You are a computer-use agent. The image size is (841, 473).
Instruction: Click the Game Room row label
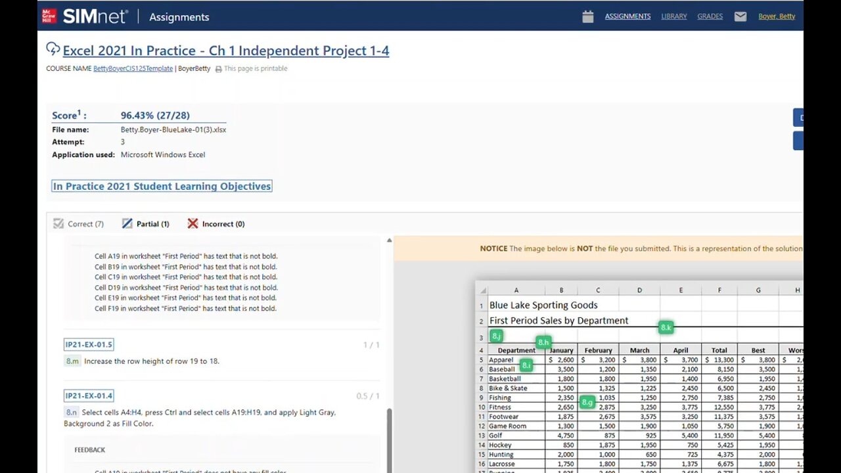coord(507,426)
